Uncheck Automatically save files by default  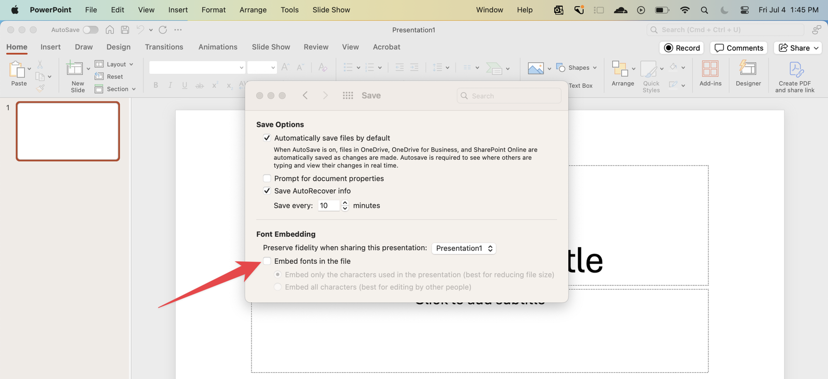coord(267,138)
